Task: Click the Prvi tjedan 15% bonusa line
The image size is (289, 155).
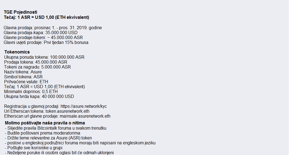Action: click(46, 43)
